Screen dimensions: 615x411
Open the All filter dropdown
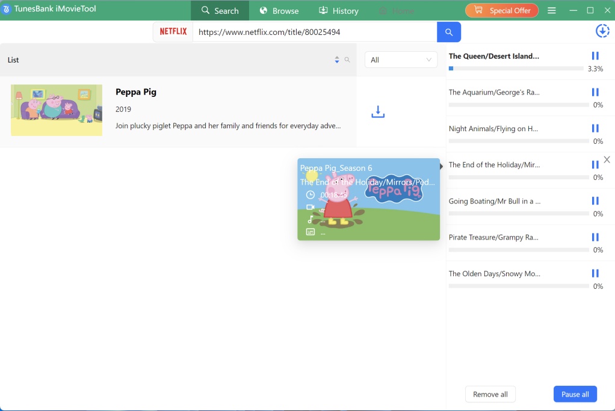pos(401,60)
